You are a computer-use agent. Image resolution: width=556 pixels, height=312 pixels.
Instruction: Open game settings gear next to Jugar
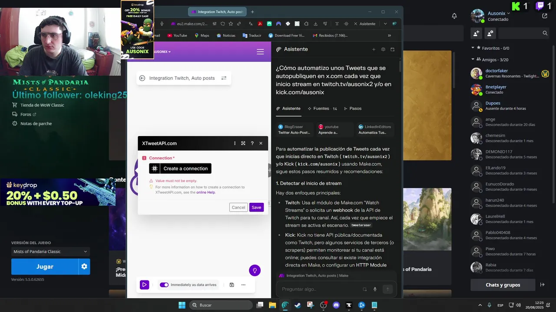(84, 266)
